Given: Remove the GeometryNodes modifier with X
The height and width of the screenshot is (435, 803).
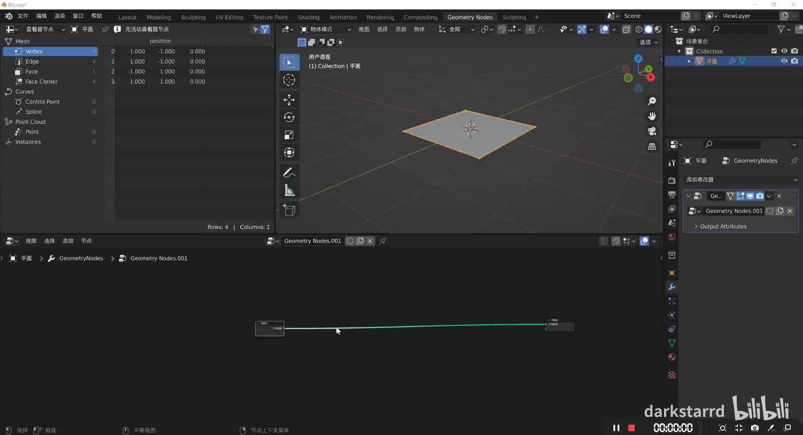Looking at the screenshot, I should click(x=779, y=196).
